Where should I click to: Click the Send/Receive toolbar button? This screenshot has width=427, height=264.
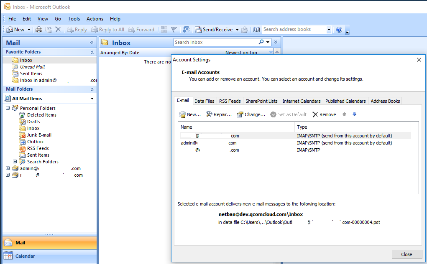214,30
